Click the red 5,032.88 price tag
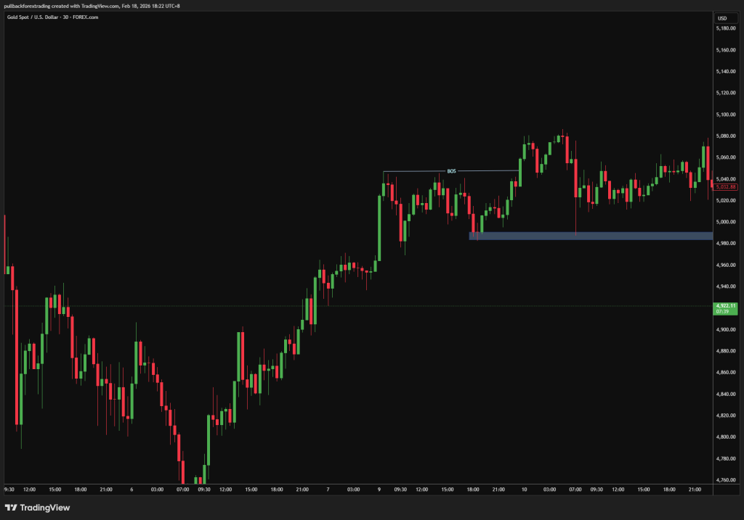744x520 pixels. (726, 188)
